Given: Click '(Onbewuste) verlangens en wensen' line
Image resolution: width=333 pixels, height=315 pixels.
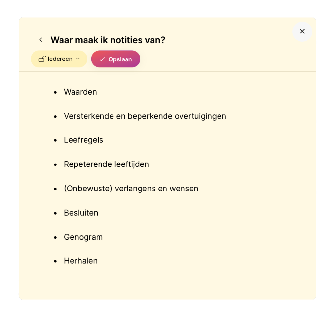Looking at the screenshot, I should coord(131,189).
